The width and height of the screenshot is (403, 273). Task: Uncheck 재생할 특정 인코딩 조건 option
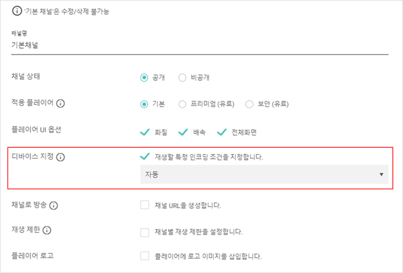point(145,156)
